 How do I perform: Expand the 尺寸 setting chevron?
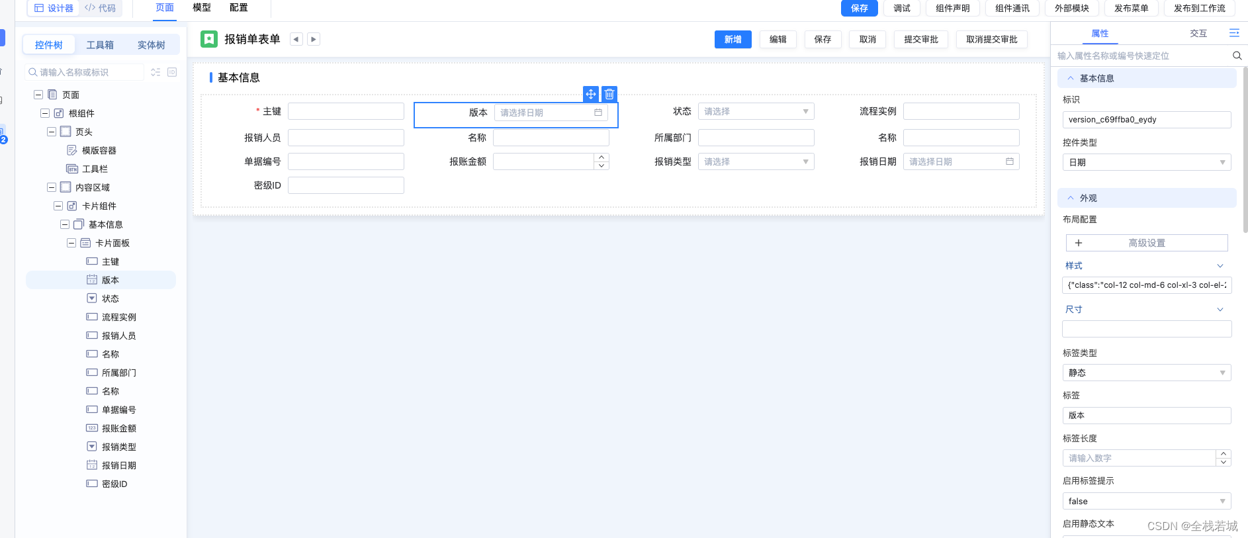[x=1220, y=310]
